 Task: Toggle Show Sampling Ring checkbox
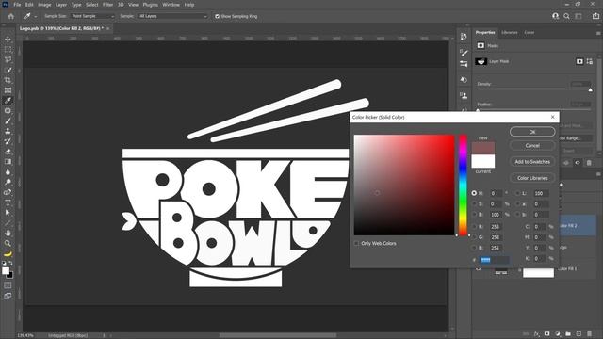217,16
